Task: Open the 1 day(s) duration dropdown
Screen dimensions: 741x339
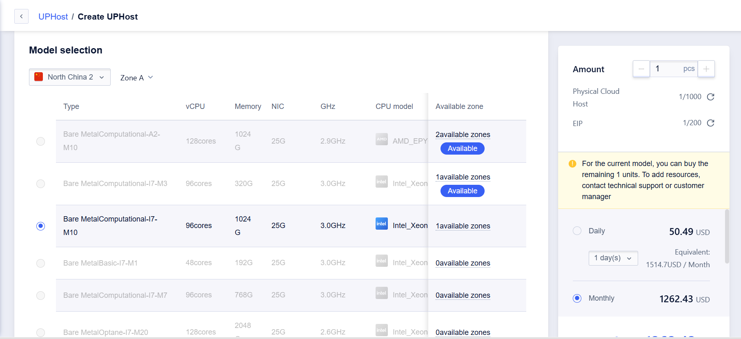Action: point(613,258)
